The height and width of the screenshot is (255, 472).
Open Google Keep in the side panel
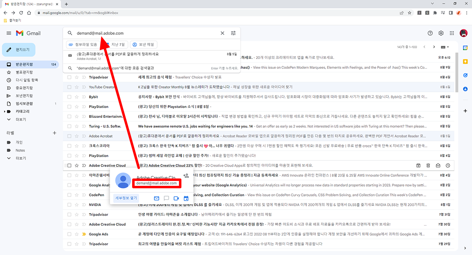click(465, 61)
